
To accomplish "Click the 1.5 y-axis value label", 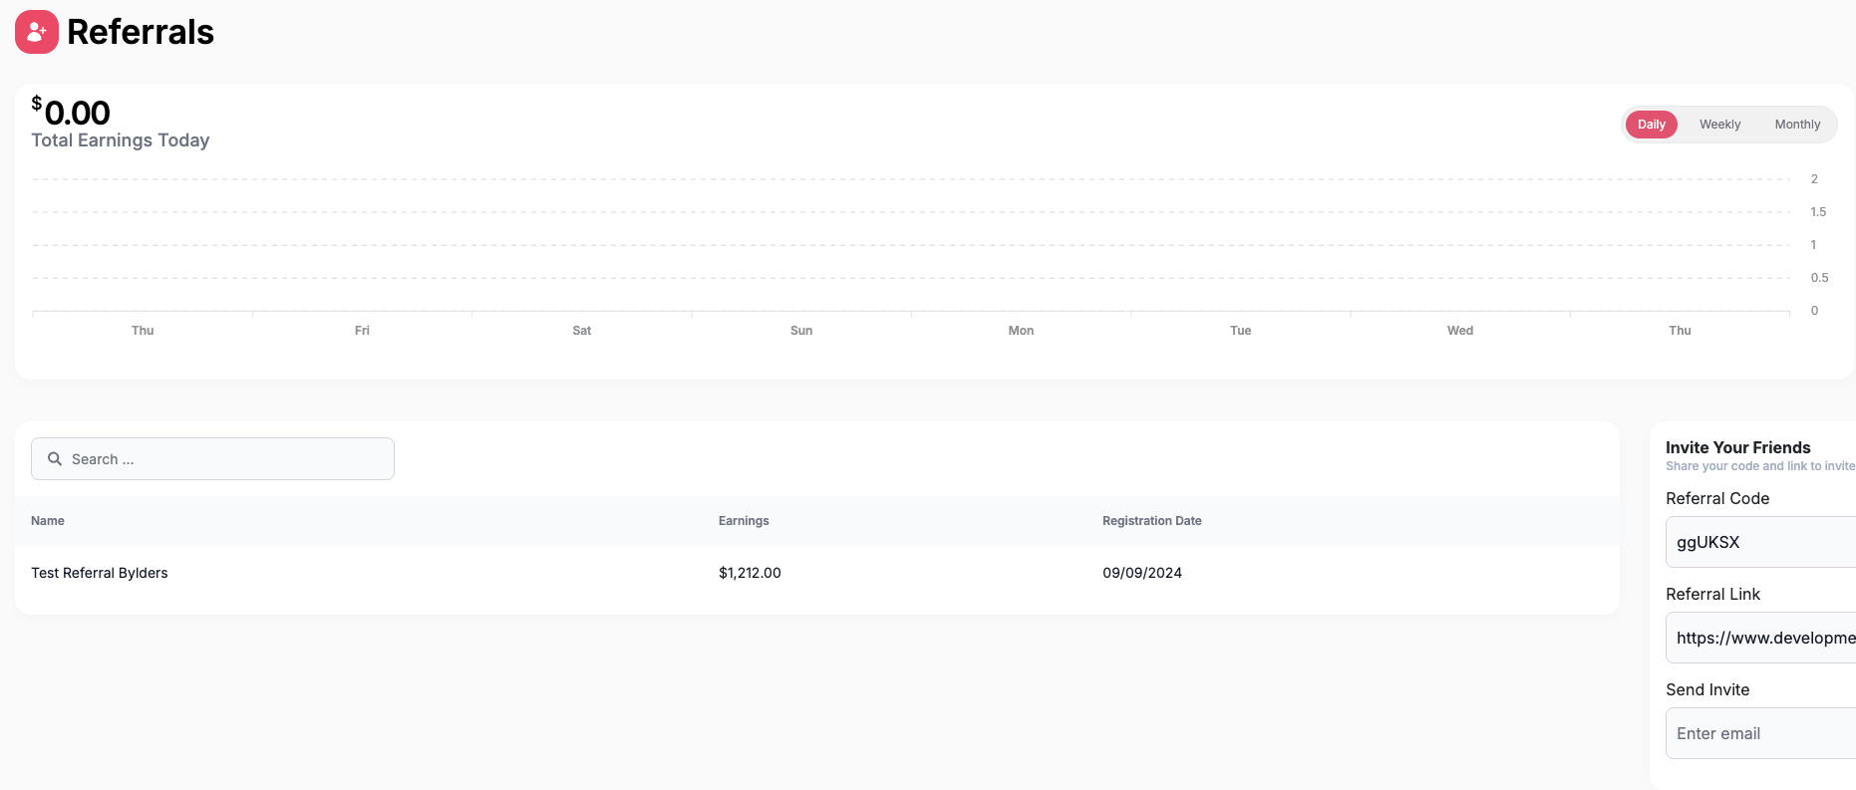I will pyautogui.click(x=1818, y=212).
